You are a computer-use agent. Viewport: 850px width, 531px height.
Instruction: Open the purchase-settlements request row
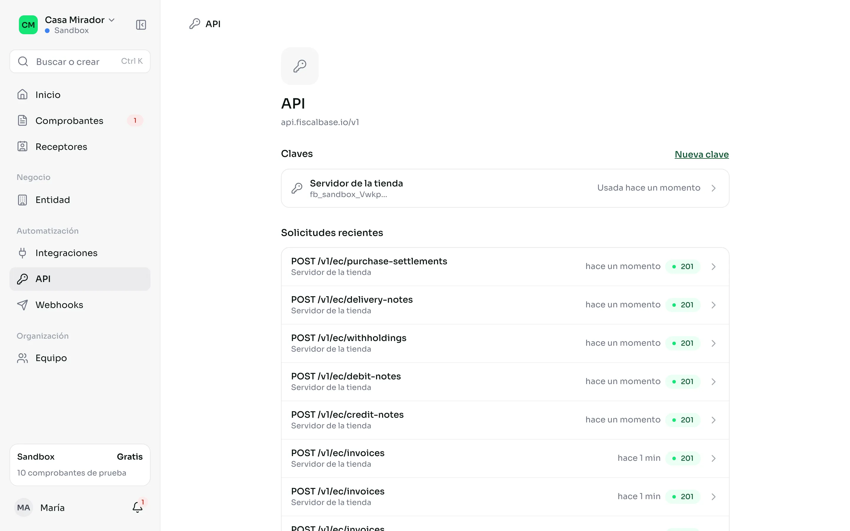tap(505, 267)
